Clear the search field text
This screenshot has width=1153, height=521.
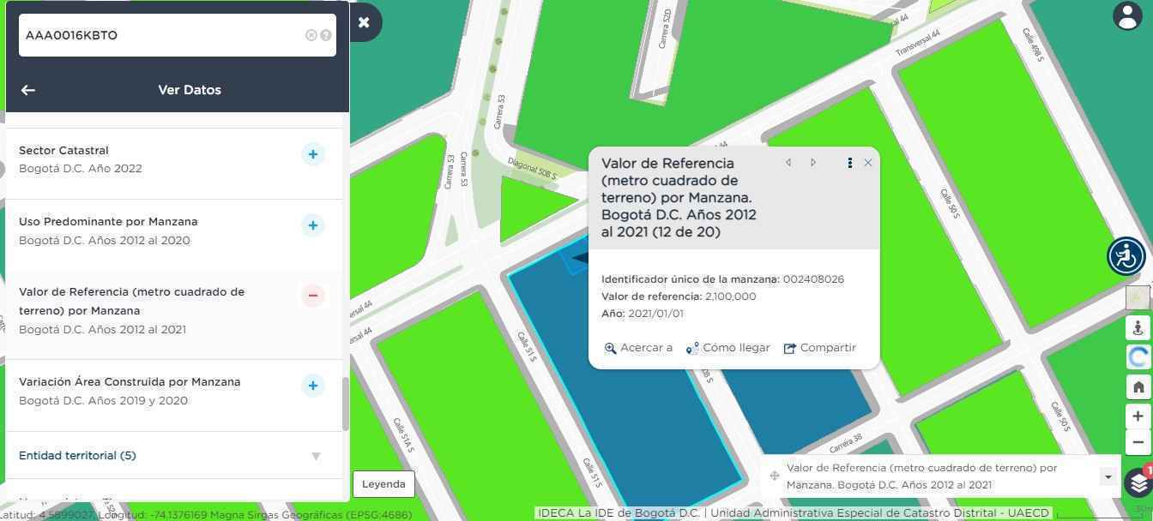[x=311, y=35]
